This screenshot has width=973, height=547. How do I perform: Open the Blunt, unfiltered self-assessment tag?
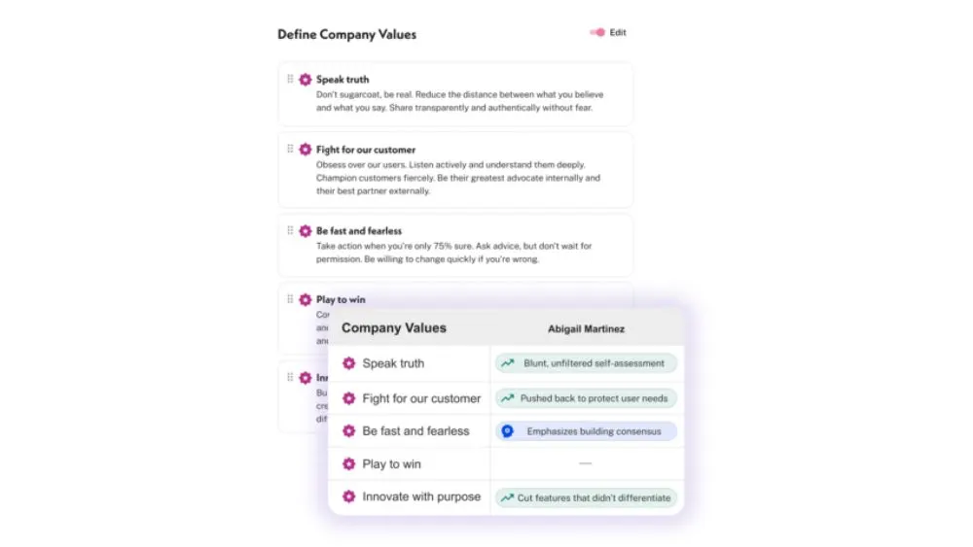tap(586, 363)
